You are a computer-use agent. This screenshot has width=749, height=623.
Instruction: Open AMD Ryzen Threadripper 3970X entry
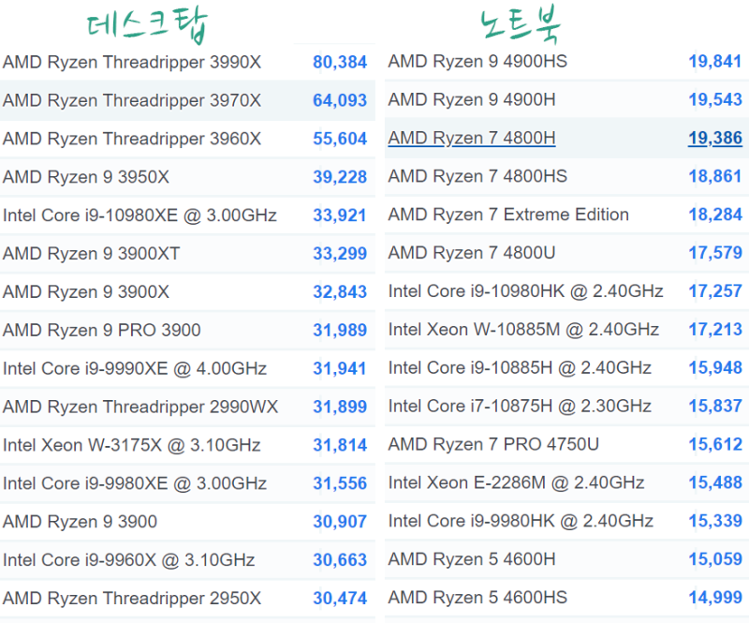tap(132, 100)
